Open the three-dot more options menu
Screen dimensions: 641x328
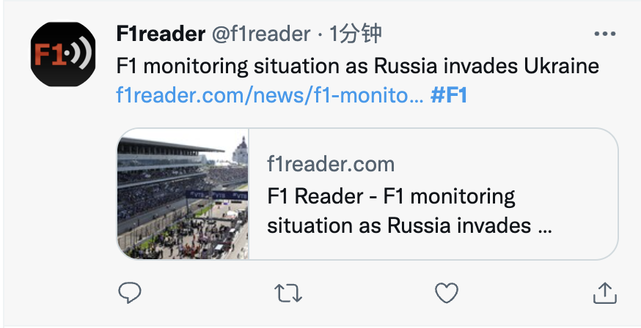[x=604, y=34]
